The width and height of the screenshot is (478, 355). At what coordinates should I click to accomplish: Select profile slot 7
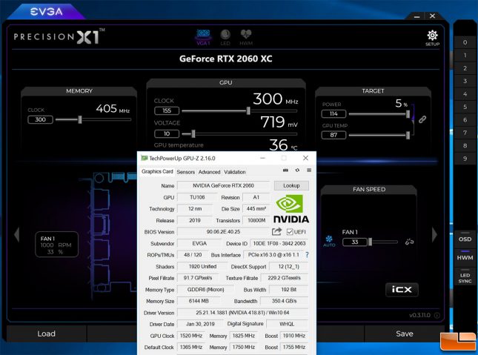pyautogui.click(x=465, y=133)
